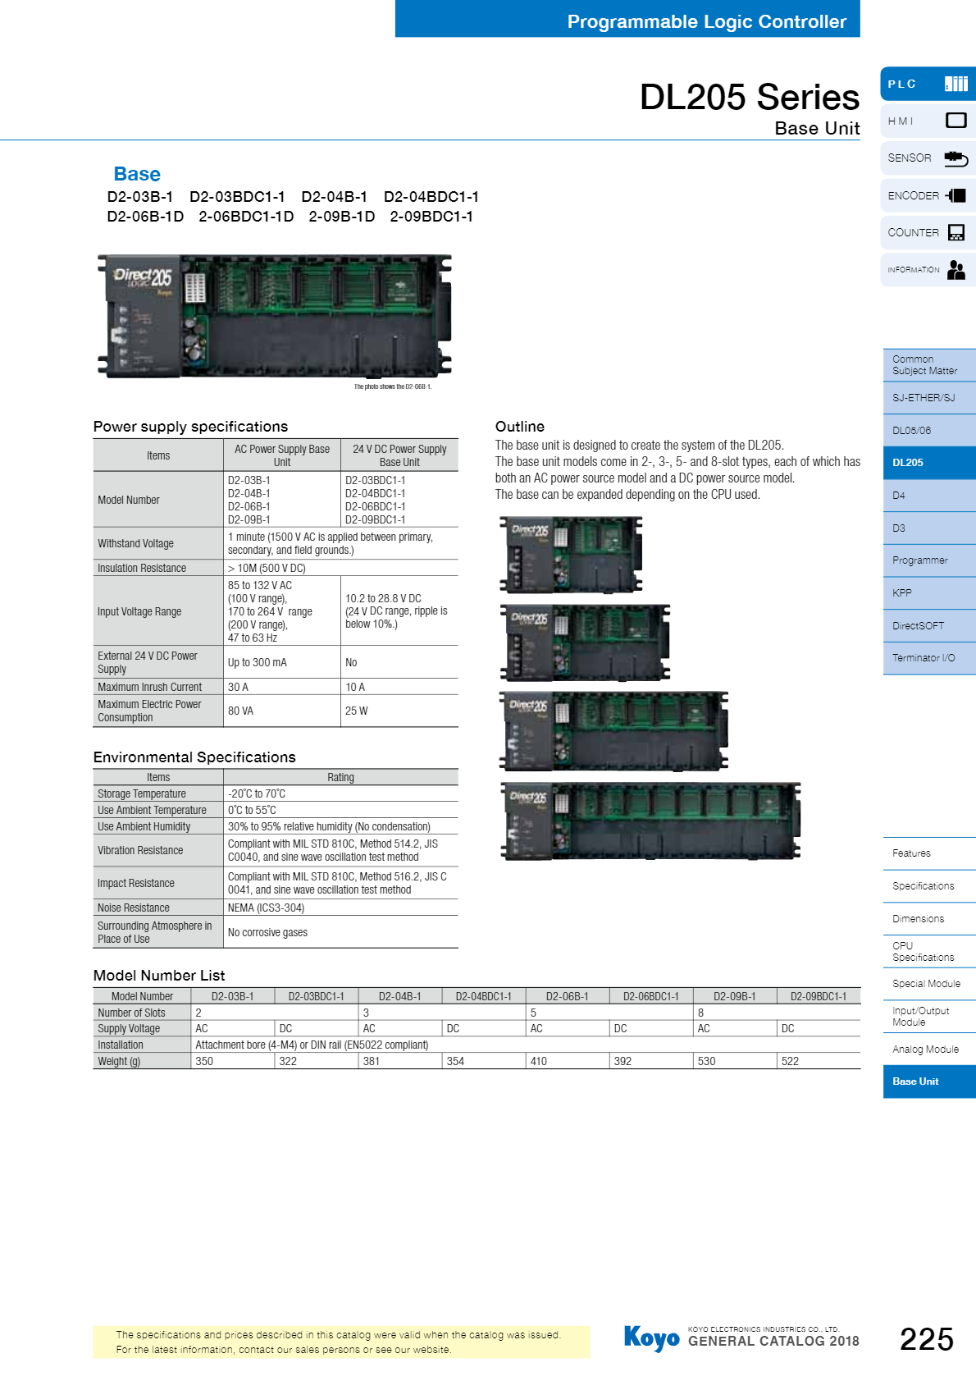Go to SJ-ETHER/SJ section
The height and width of the screenshot is (1381, 976).
[929, 398]
